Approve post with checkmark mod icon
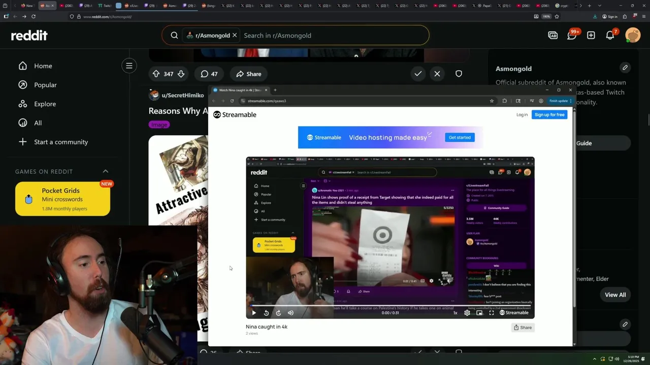 point(418,74)
